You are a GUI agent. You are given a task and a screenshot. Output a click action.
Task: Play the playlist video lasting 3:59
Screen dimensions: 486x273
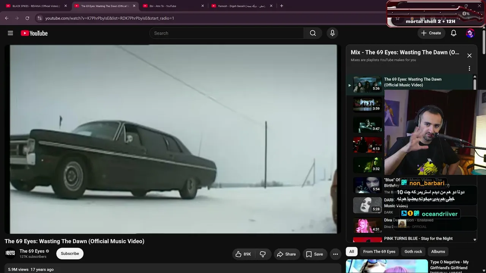367,105
